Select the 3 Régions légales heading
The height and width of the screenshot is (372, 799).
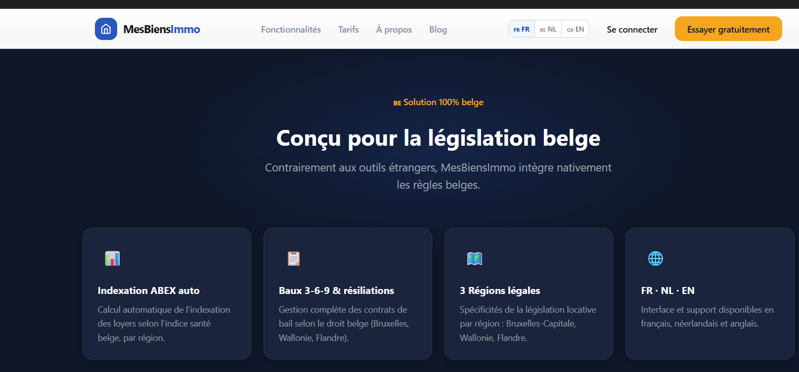[x=500, y=290]
